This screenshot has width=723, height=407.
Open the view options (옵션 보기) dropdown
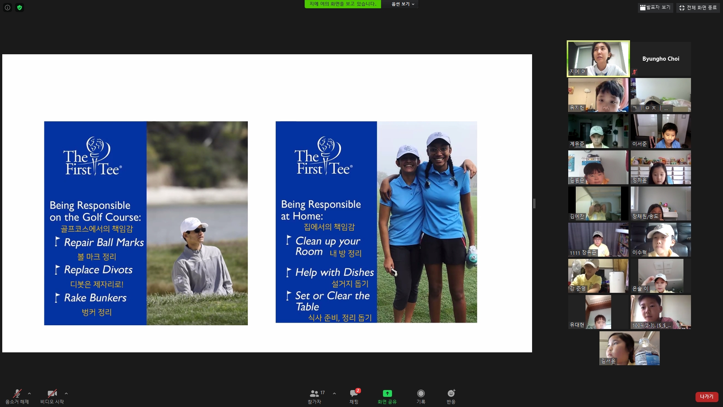tap(403, 4)
